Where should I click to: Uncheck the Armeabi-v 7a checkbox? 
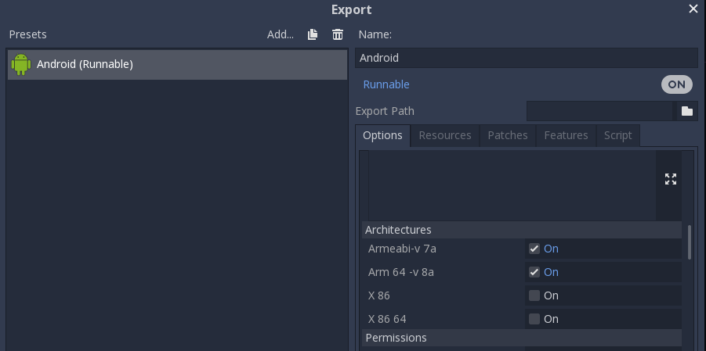[534, 249]
